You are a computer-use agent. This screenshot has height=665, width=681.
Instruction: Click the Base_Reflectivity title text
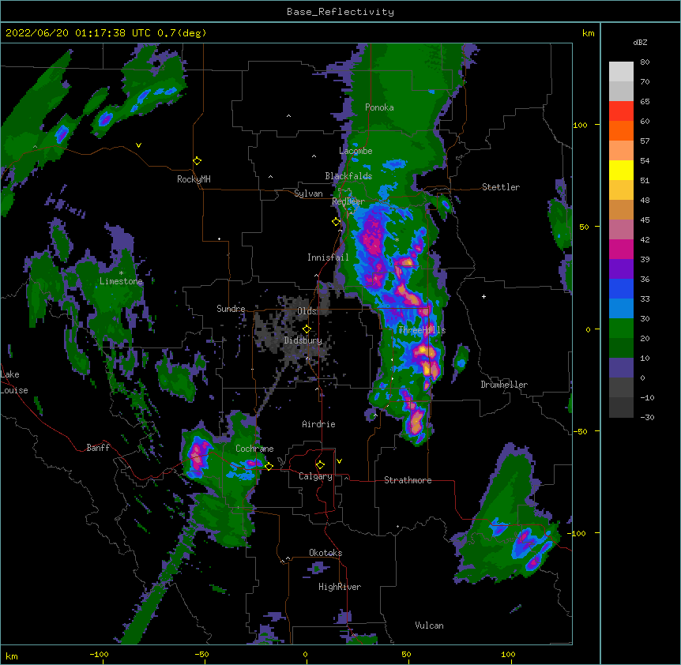[340, 12]
